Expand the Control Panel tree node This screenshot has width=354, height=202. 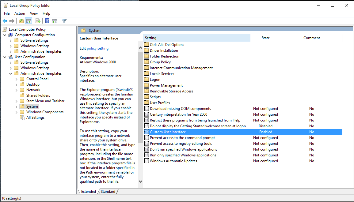coord(17,79)
